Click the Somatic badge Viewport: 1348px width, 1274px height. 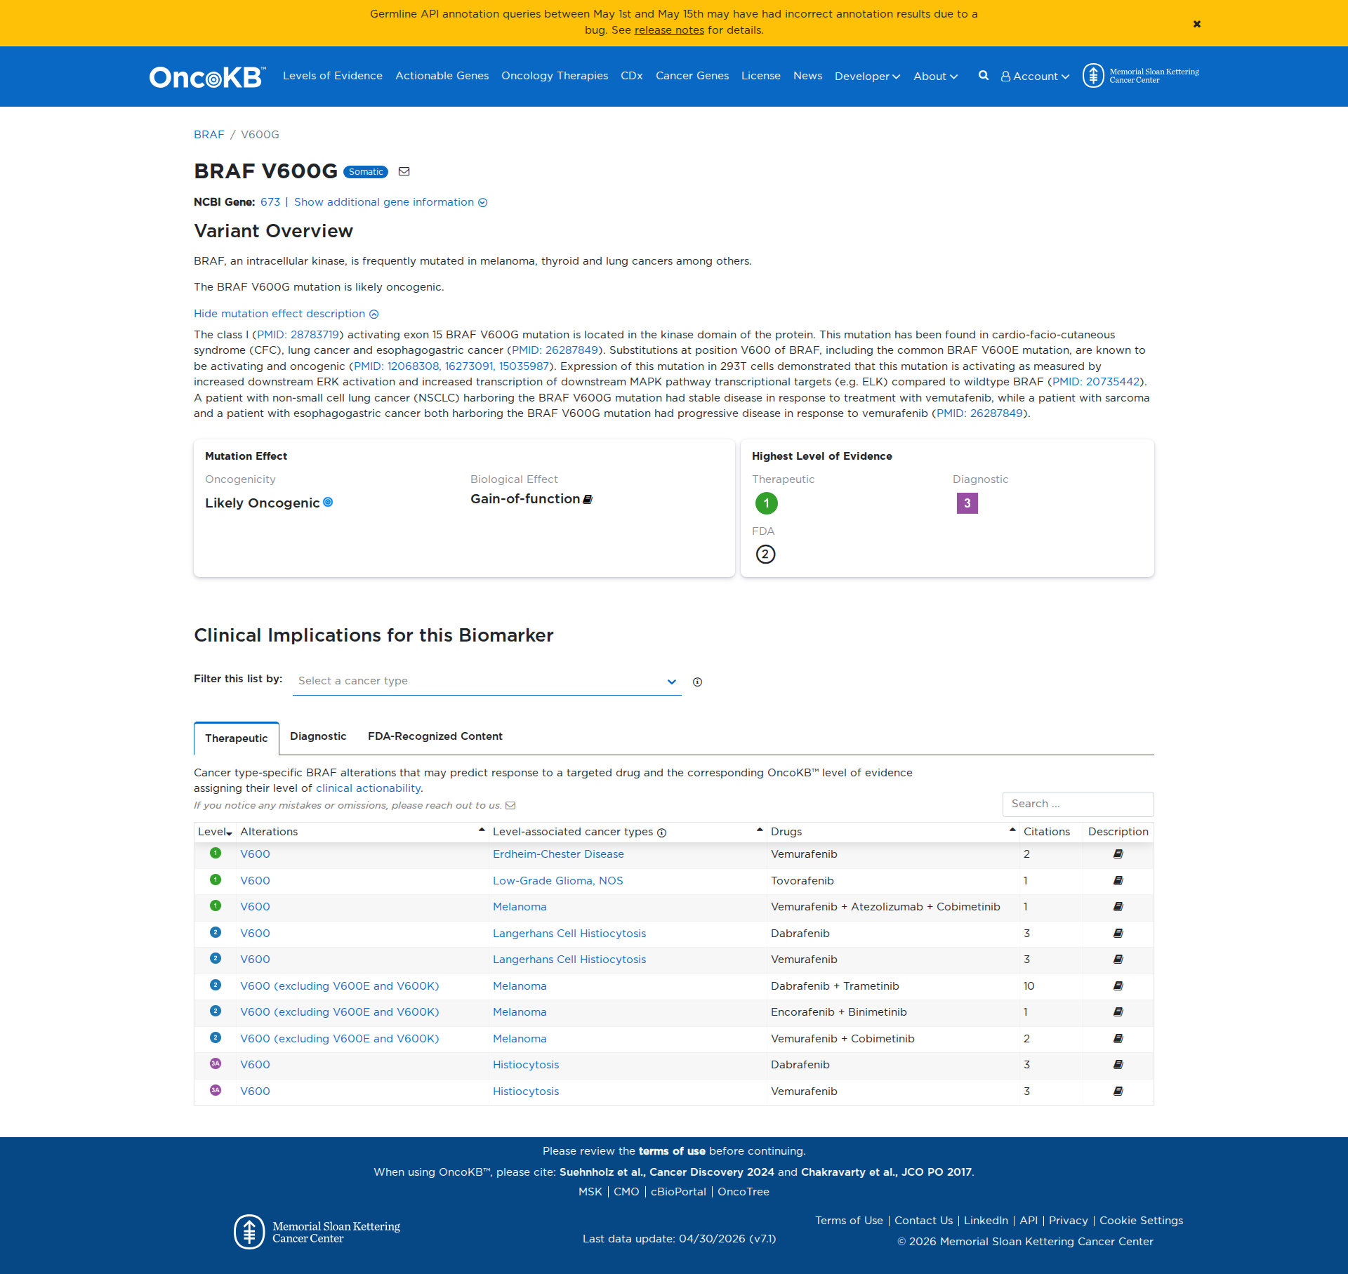click(366, 172)
